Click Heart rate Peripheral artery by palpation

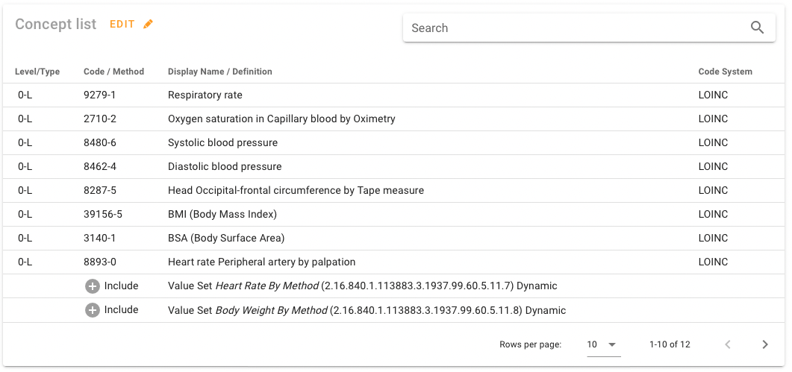(x=261, y=262)
